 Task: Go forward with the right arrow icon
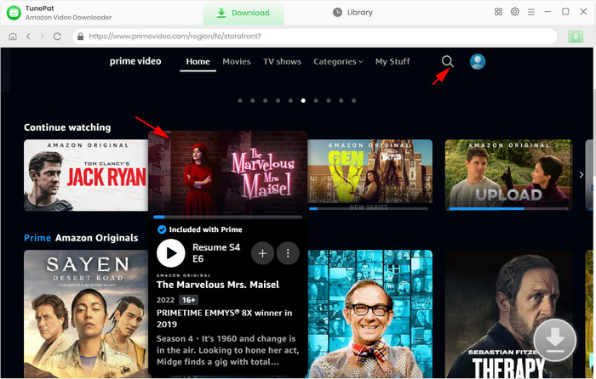(x=43, y=37)
